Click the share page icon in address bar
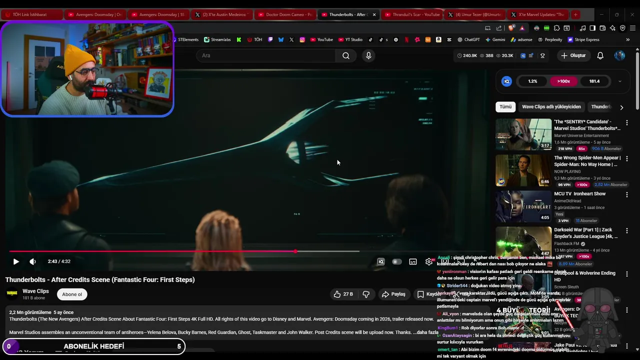This screenshot has height=360, width=640. (x=499, y=28)
